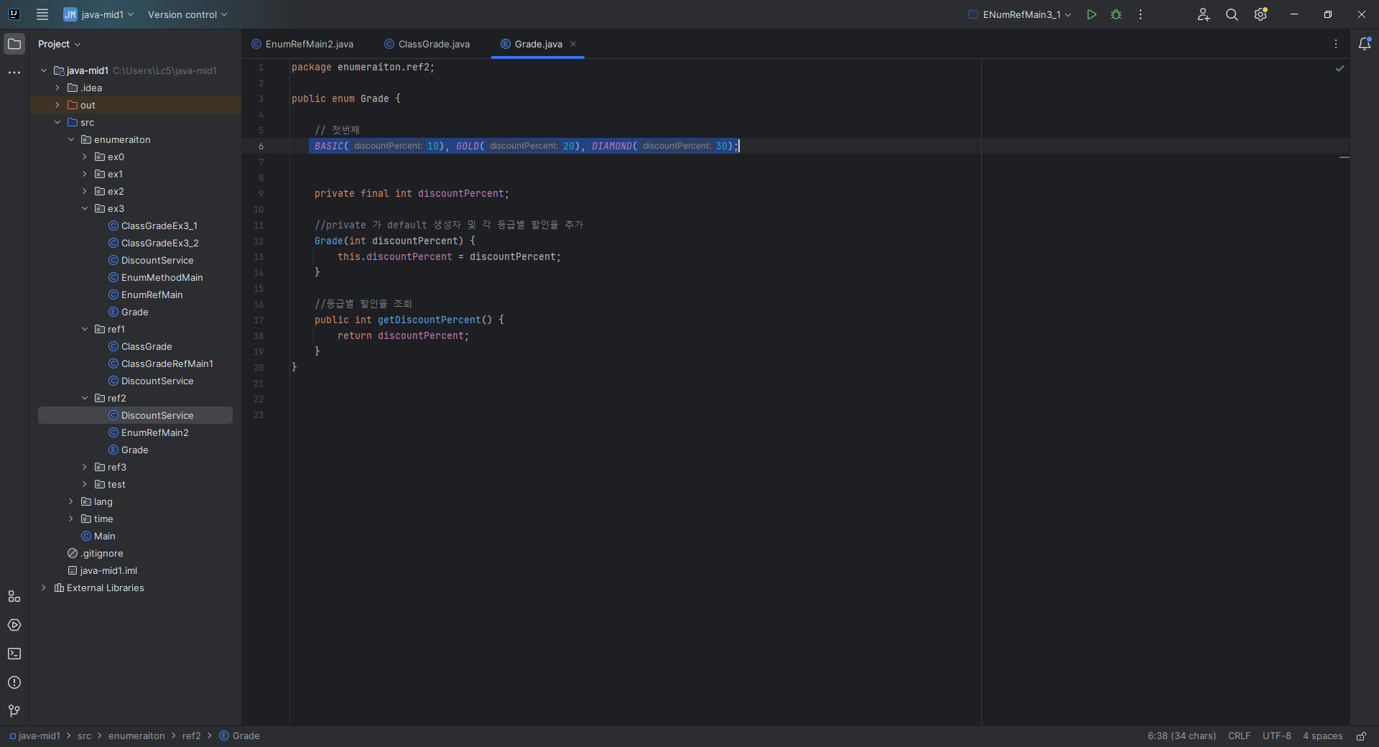Image resolution: width=1379 pixels, height=747 pixels.
Task: Run ENumRefMain3_1 configuration
Action: [x=1092, y=14]
